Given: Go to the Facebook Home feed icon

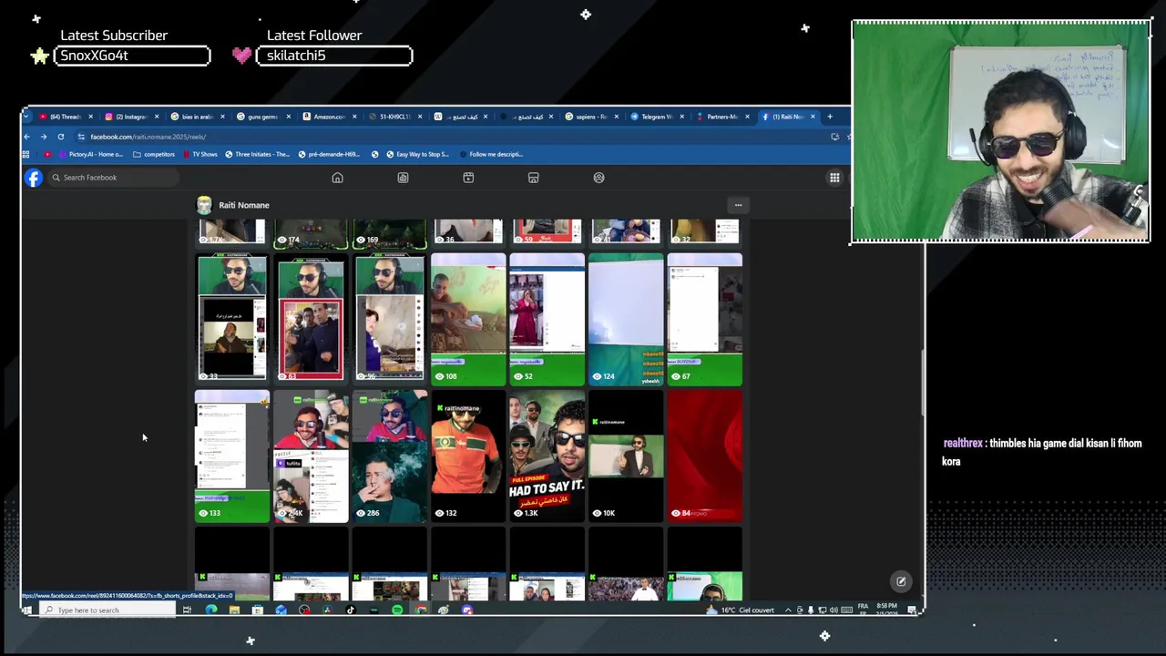Looking at the screenshot, I should coord(337,178).
